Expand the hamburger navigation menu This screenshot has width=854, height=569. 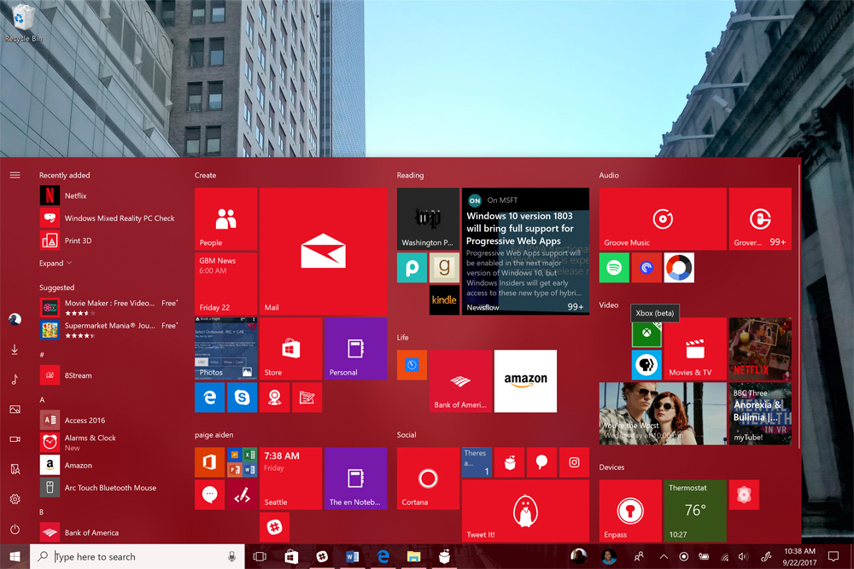pyautogui.click(x=15, y=175)
